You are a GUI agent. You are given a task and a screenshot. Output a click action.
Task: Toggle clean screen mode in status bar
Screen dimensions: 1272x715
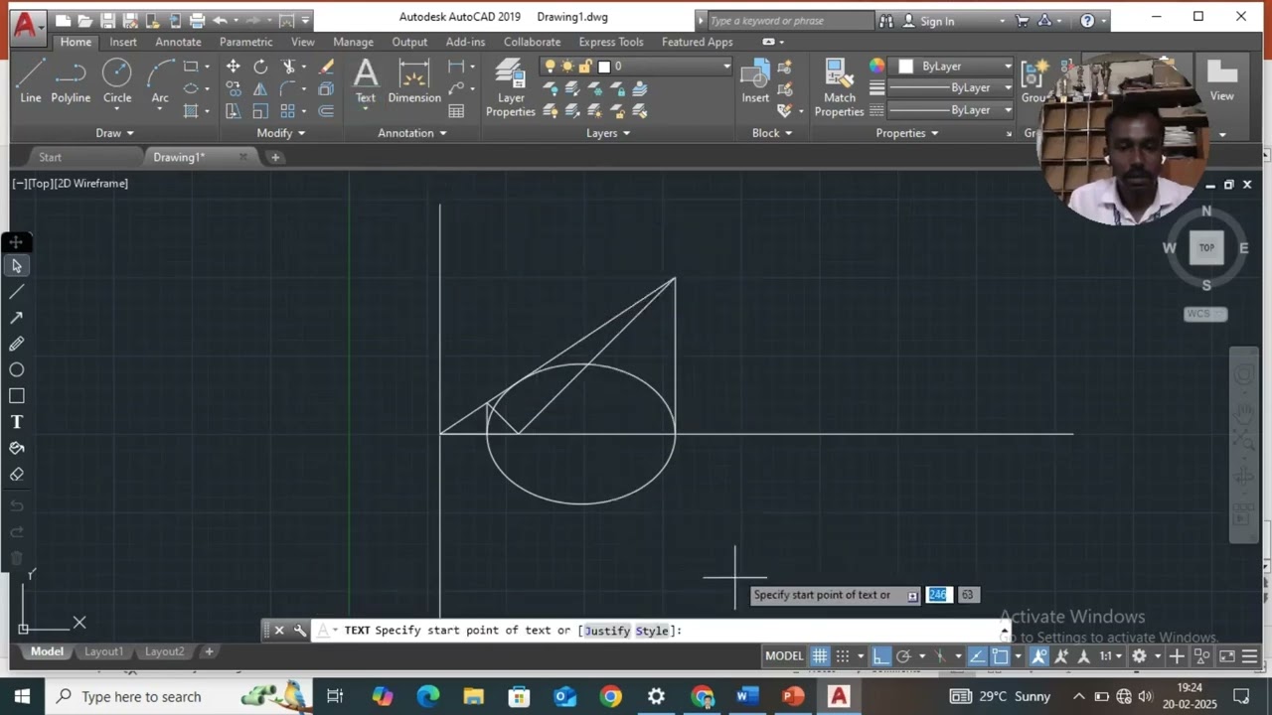(x=1227, y=655)
